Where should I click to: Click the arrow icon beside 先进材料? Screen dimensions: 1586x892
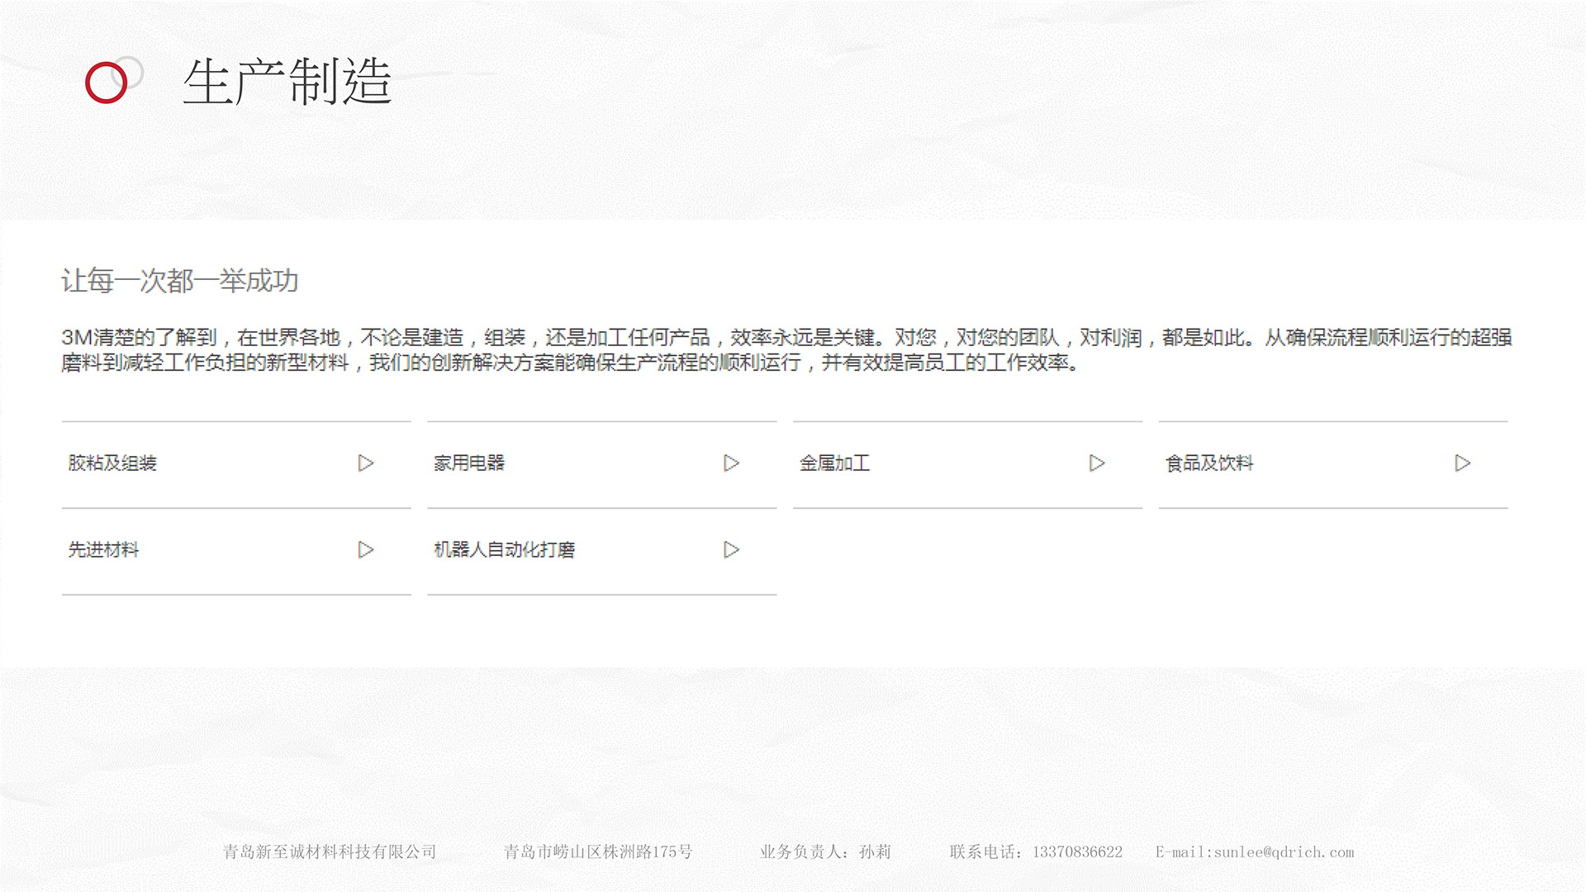366,550
